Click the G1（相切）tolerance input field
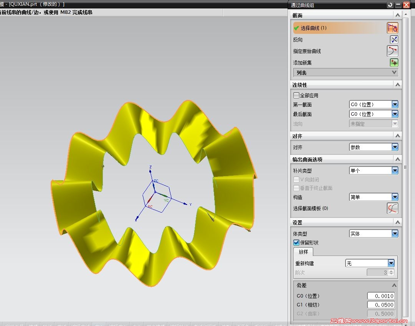 [x=381, y=305]
